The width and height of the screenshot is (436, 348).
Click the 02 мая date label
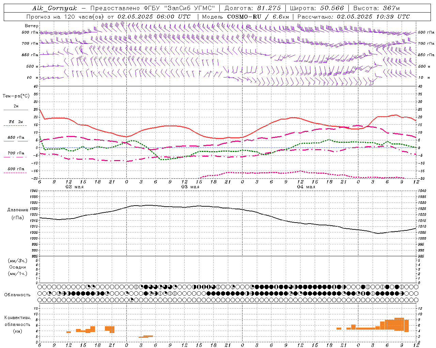[x=74, y=187]
